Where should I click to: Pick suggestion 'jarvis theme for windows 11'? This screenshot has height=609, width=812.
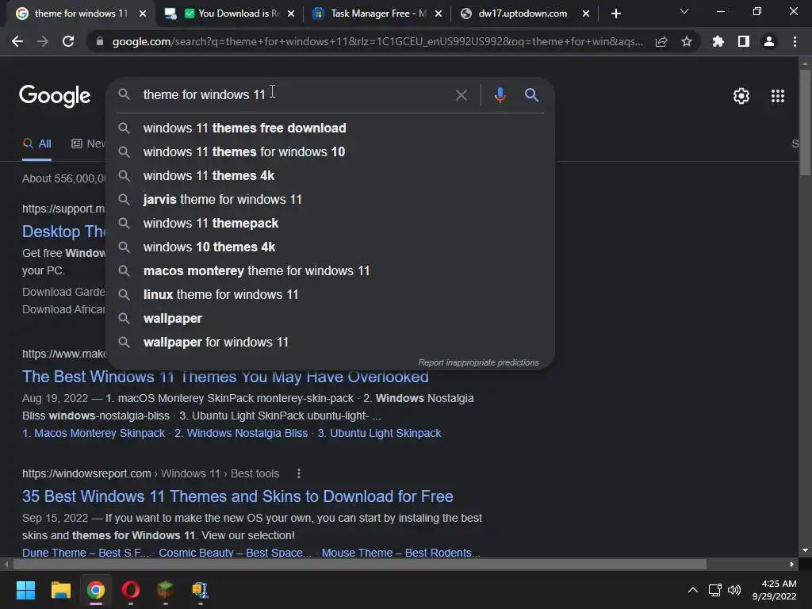pos(331,199)
